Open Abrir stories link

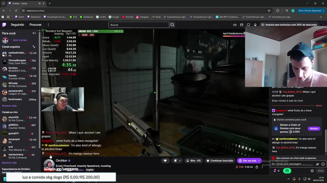20,40
